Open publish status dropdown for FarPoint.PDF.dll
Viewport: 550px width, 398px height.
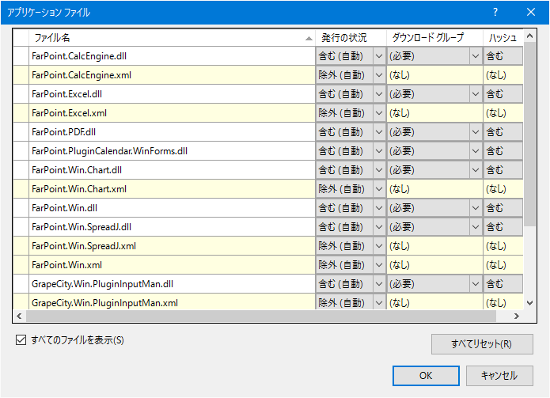(x=379, y=132)
